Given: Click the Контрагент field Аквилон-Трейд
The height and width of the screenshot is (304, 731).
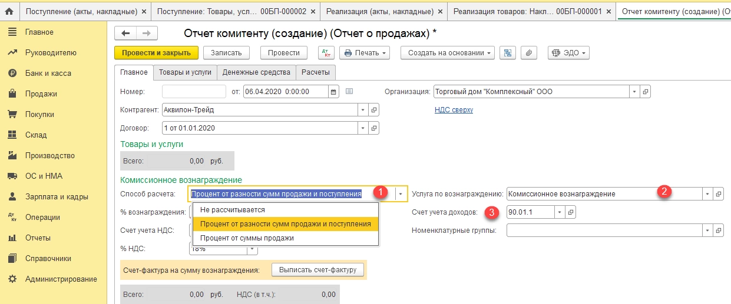Looking at the screenshot, I should point(260,110).
